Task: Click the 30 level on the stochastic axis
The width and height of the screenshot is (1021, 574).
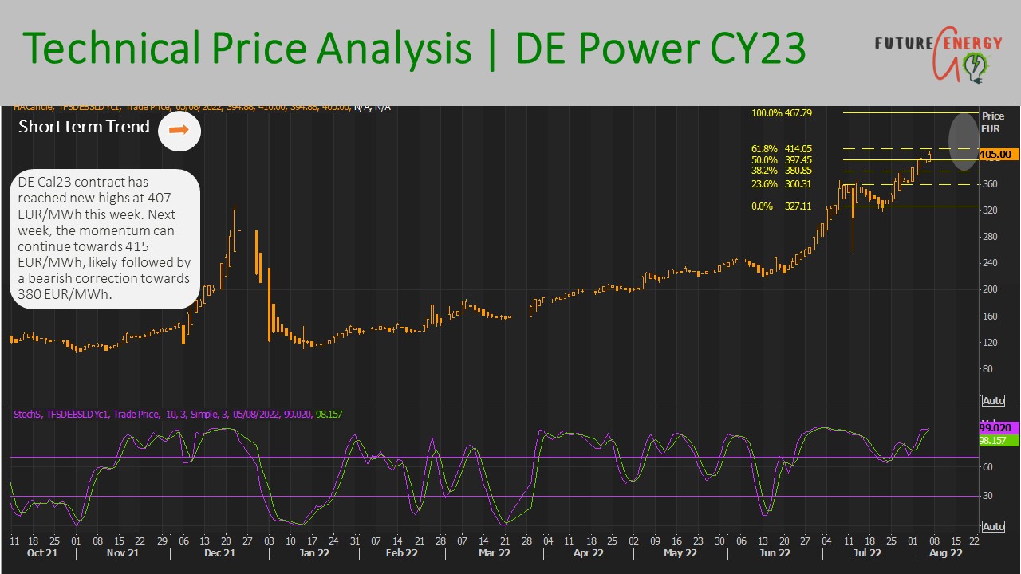Action: 988,496
